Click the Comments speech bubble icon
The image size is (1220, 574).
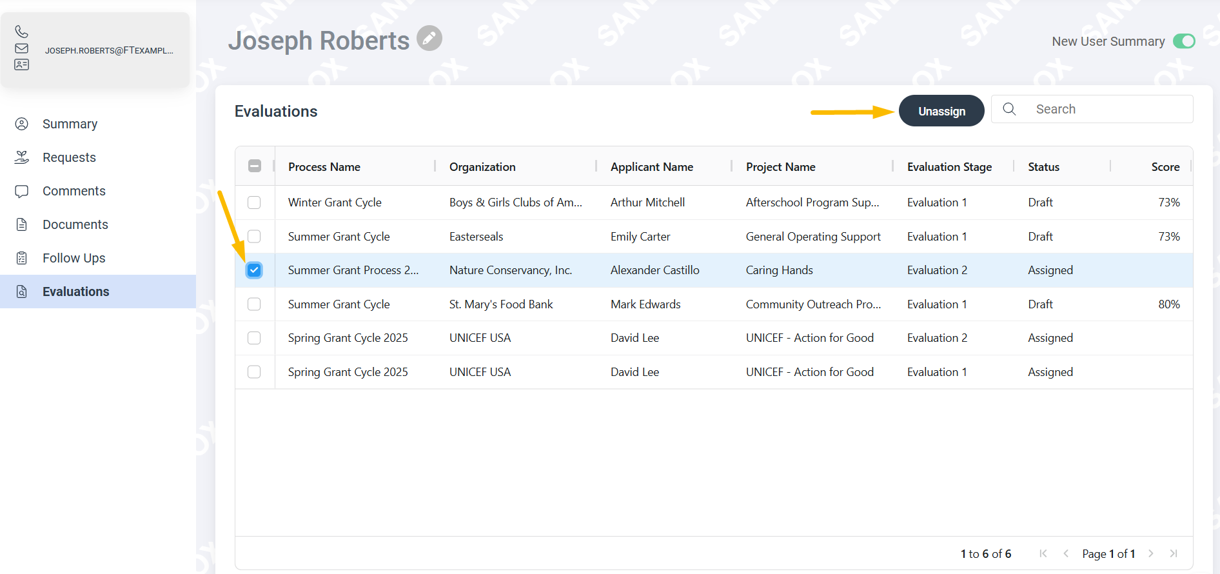tap(21, 191)
